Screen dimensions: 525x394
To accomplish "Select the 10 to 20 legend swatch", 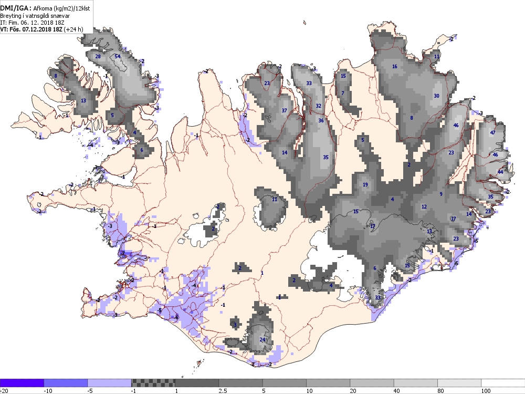I will click(x=328, y=383).
